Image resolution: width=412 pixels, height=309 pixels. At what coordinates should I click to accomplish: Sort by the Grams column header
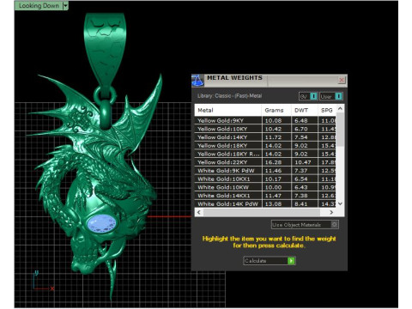pyautogui.click(x=276, y=110)
